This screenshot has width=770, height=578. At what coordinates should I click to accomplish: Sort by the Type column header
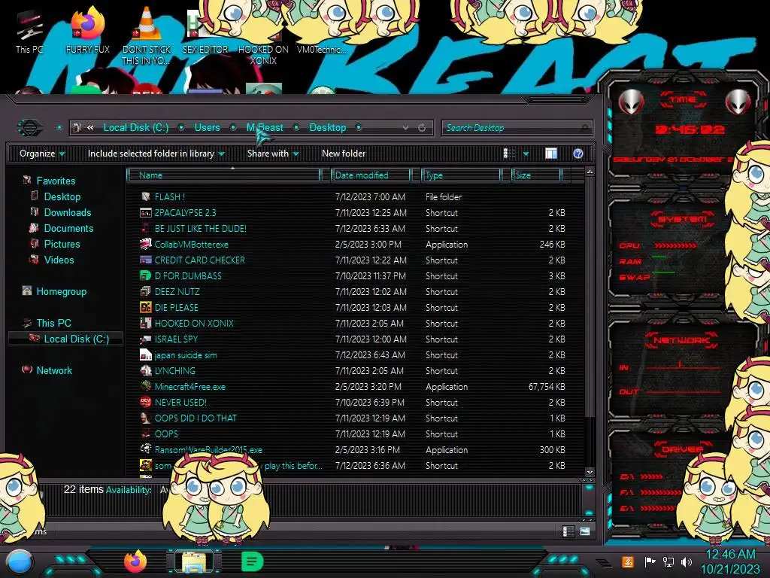[x=461, y=175]
